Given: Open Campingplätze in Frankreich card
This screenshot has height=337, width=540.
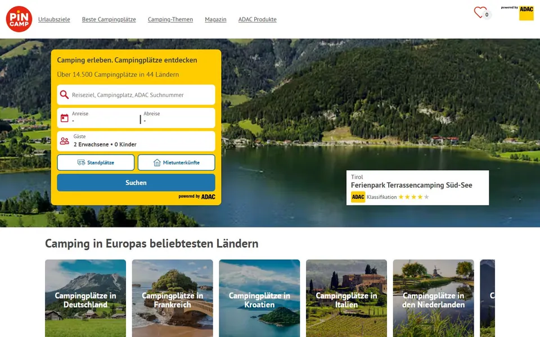Looking at the screenshot, I should (x=173, y=298).
